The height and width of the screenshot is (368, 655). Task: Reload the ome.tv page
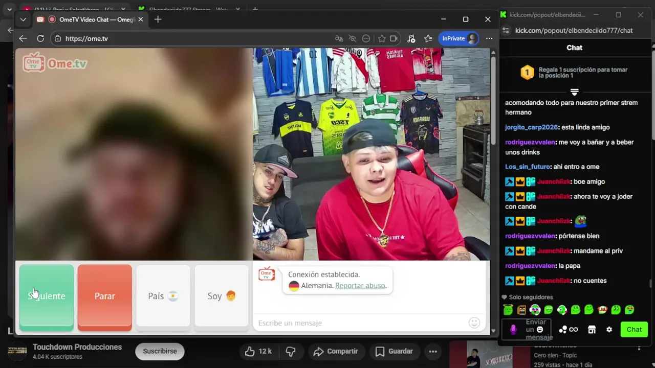40,38
